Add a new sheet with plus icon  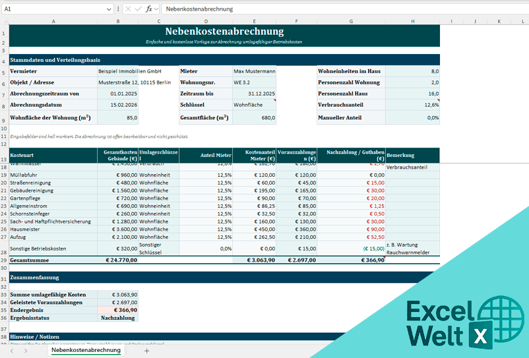(147, 351)
